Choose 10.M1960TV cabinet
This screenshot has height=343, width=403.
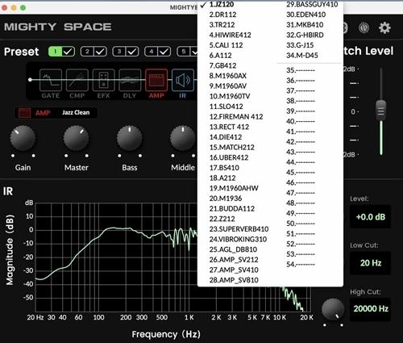point(230,96)
